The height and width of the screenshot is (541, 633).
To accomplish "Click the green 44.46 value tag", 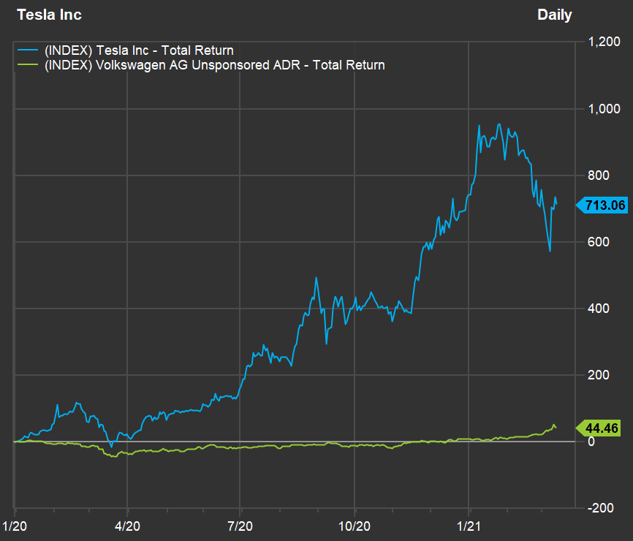I will click(x=606, y=427).
